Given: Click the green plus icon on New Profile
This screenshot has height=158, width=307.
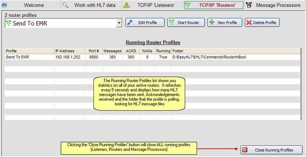Looking at the screenshot, I should 212,22.
